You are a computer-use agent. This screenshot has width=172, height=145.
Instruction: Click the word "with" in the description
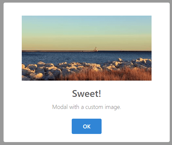pos(74,107)
